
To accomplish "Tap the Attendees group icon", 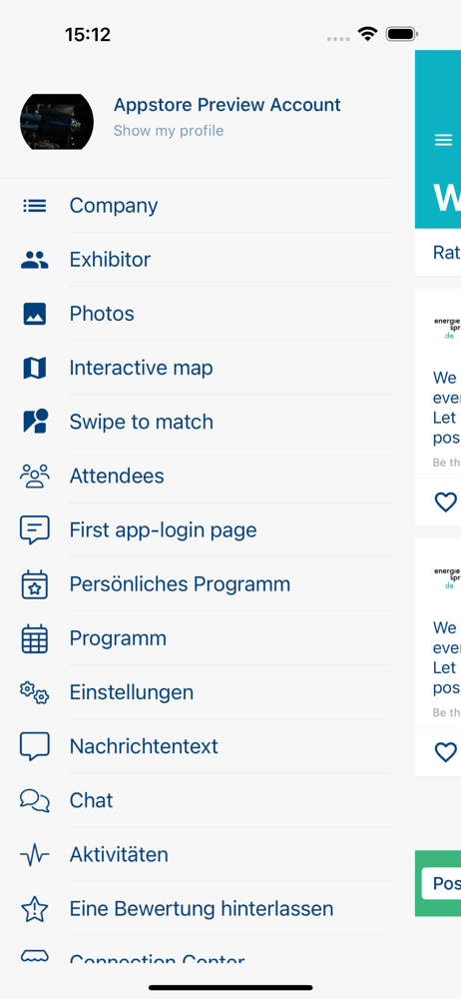I will click(x=34, y=476).
